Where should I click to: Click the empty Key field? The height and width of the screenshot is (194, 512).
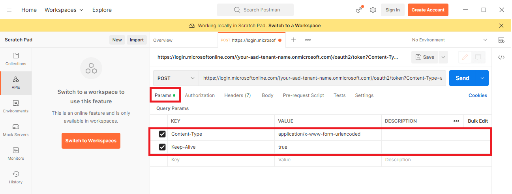(221, 160)
